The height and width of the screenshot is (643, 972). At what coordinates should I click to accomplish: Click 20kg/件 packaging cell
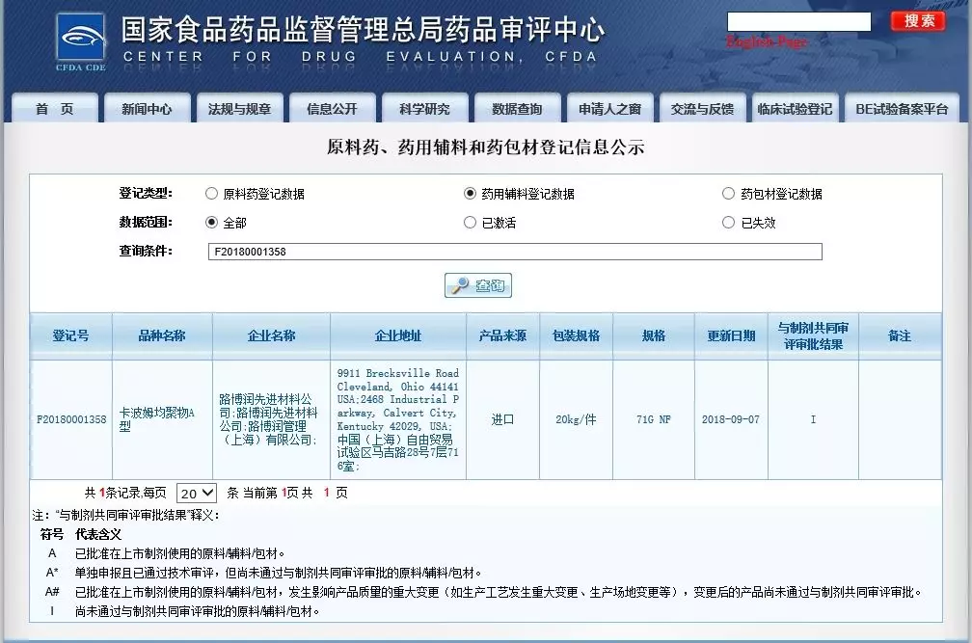point(576,419)
